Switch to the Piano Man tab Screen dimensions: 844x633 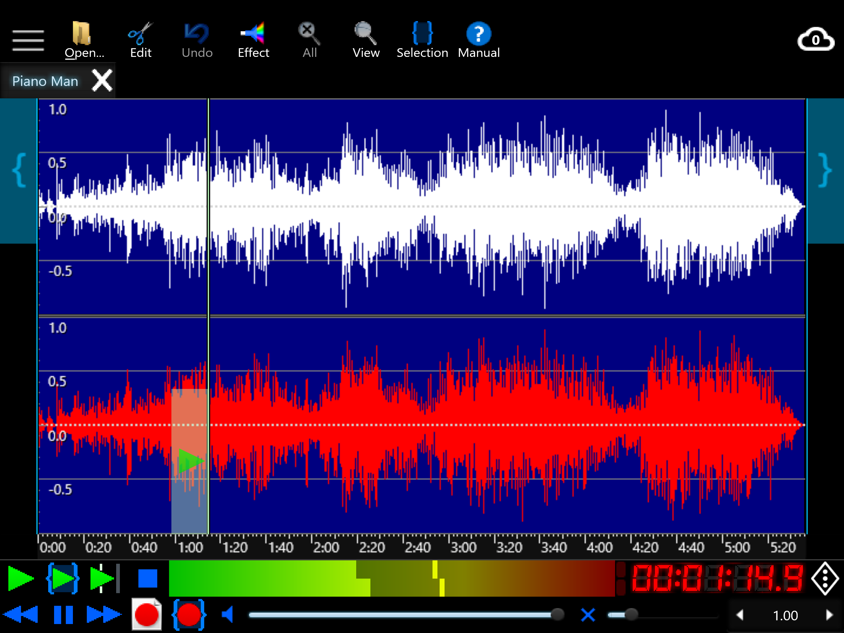point(45,81)
